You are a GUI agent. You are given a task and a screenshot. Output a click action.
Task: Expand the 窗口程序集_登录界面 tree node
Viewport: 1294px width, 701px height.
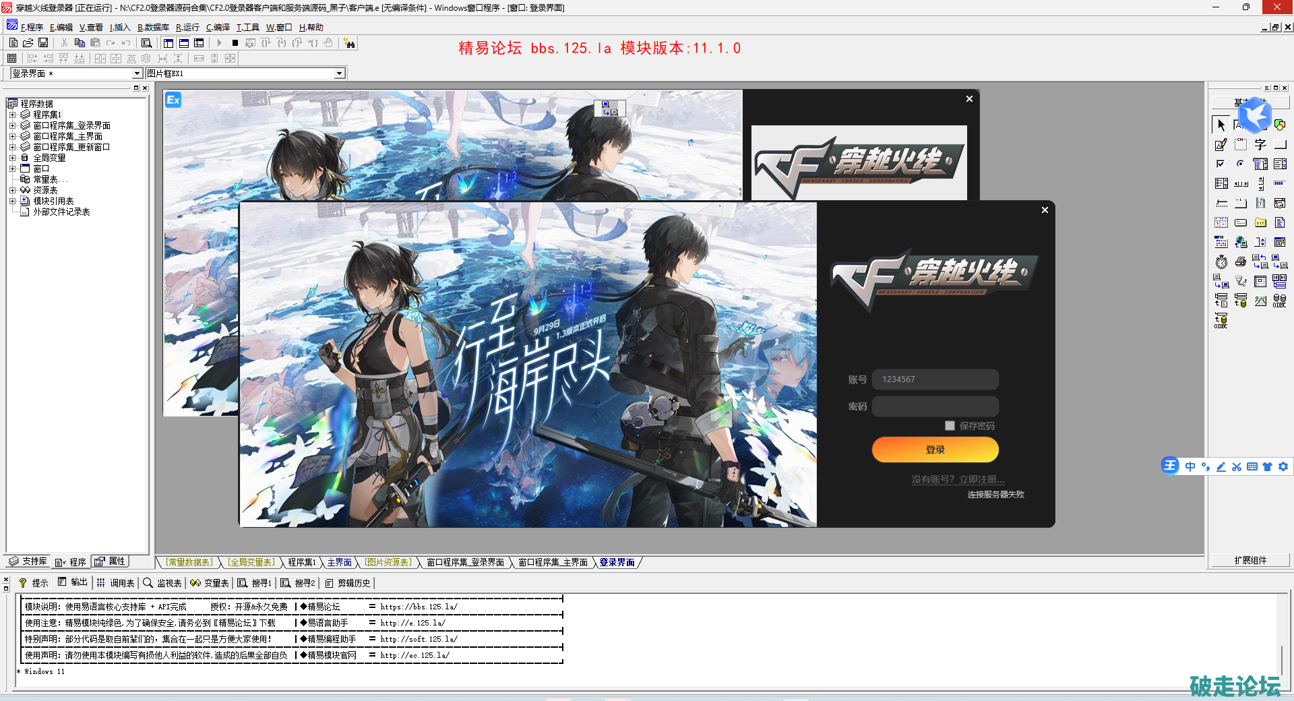12,125
